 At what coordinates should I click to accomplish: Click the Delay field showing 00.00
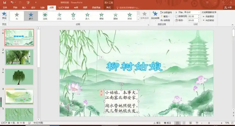(193, 20)
